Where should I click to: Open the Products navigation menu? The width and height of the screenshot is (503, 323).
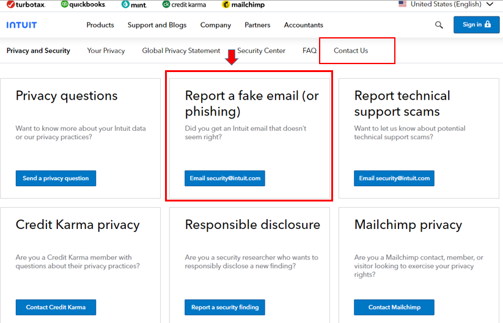tap(100, 25)
